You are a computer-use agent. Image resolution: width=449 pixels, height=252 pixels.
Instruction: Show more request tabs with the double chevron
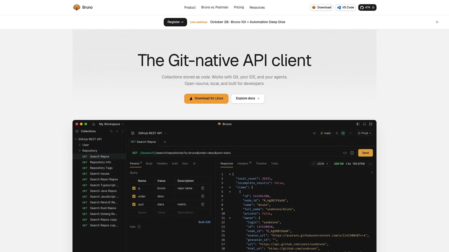(194, 163)
